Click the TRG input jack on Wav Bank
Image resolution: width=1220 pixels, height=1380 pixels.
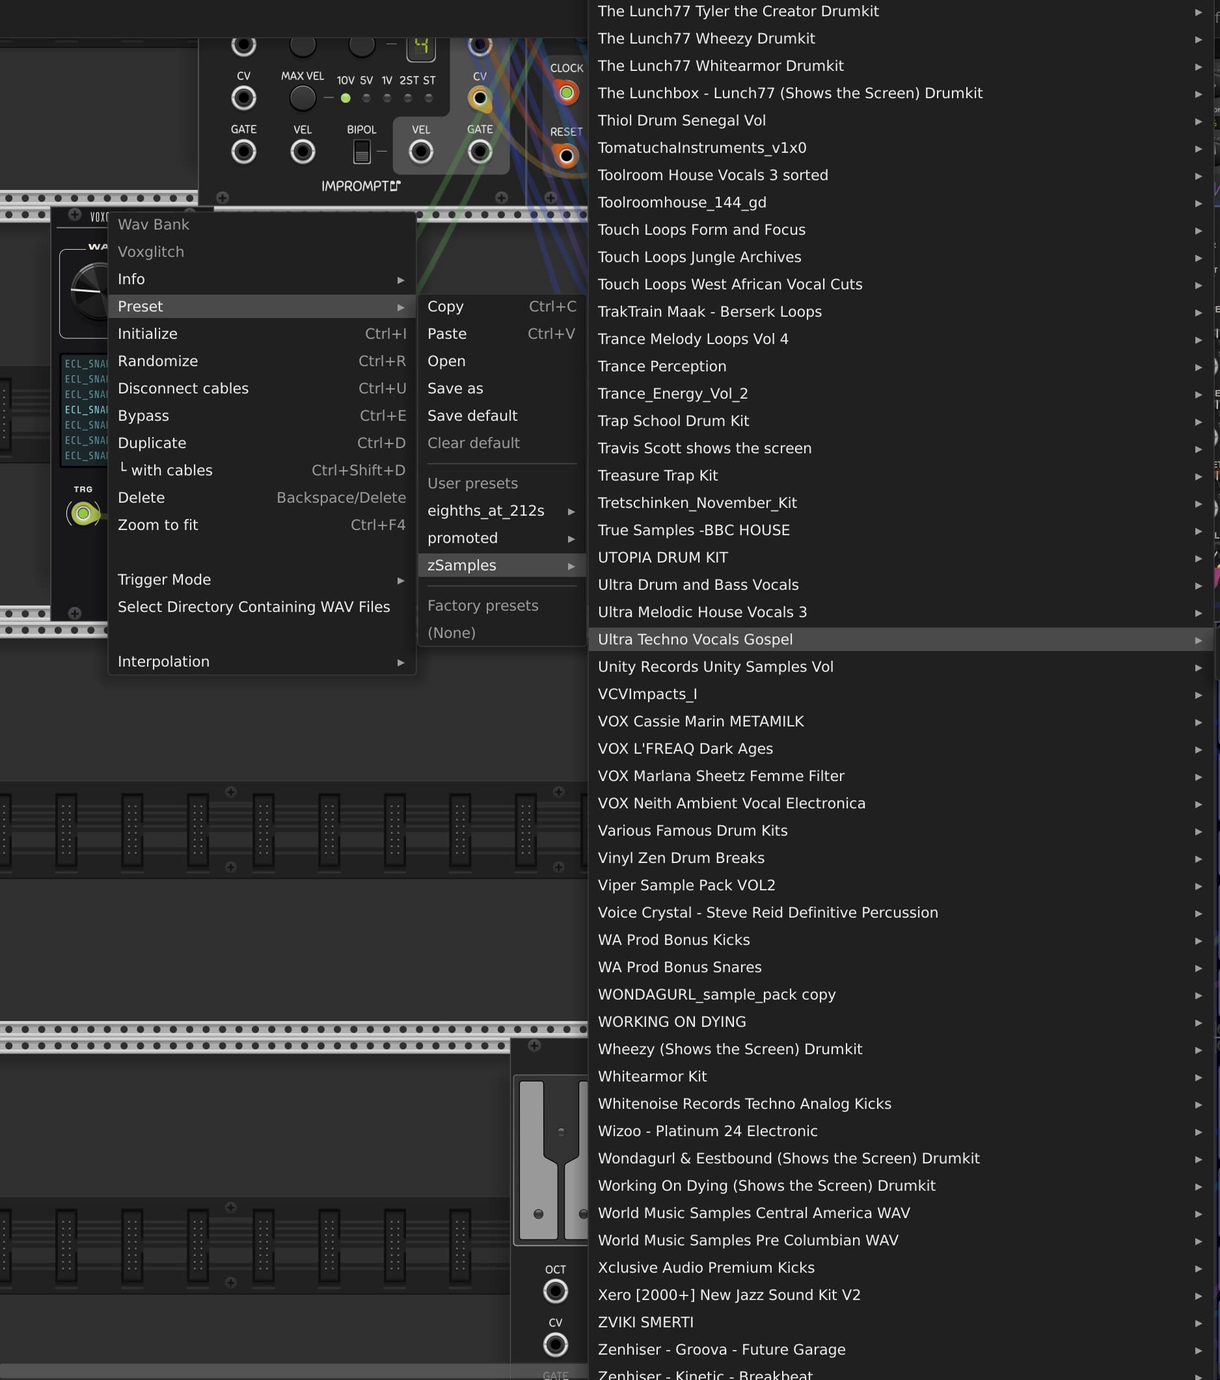coord(83,514)
